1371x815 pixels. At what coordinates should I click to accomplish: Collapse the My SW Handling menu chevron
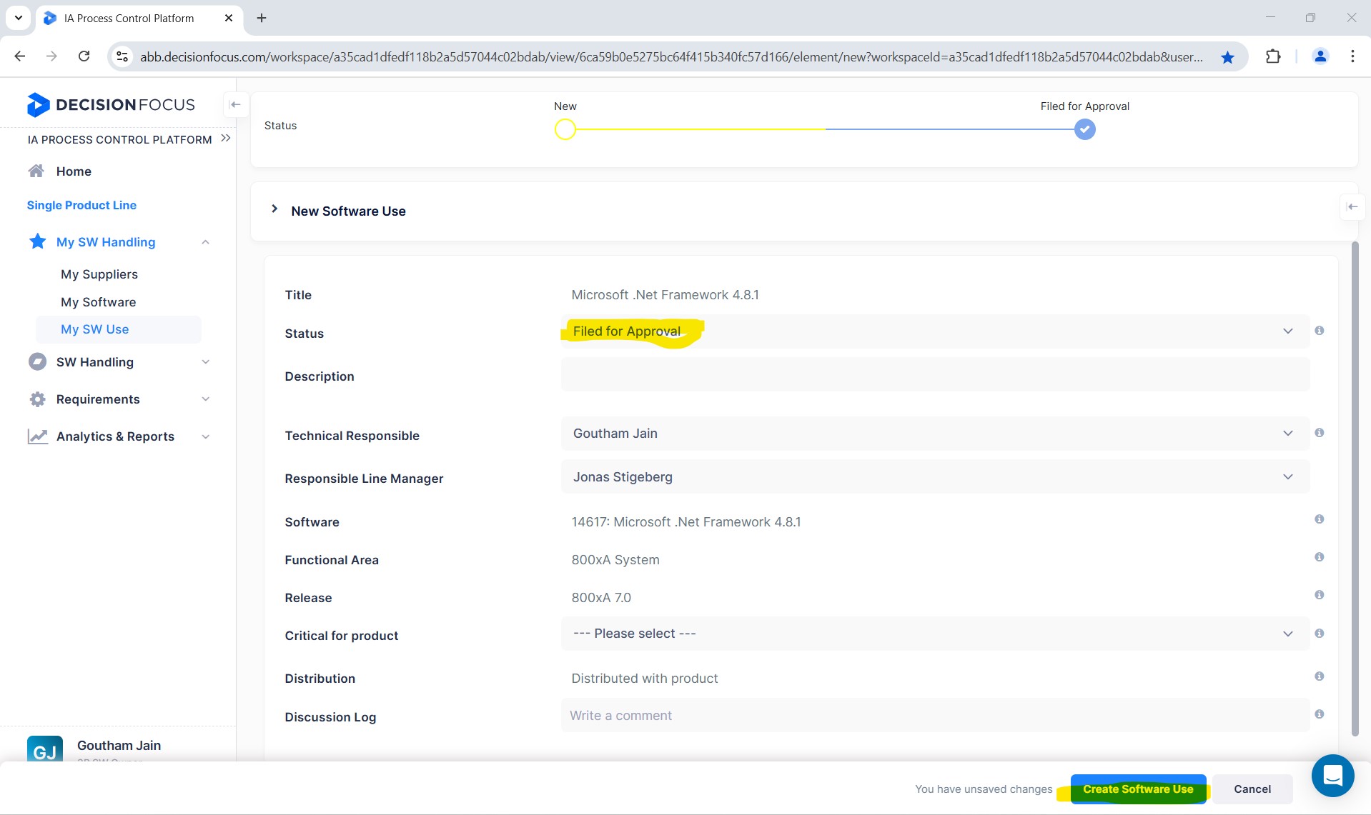[x=205, y=242]
